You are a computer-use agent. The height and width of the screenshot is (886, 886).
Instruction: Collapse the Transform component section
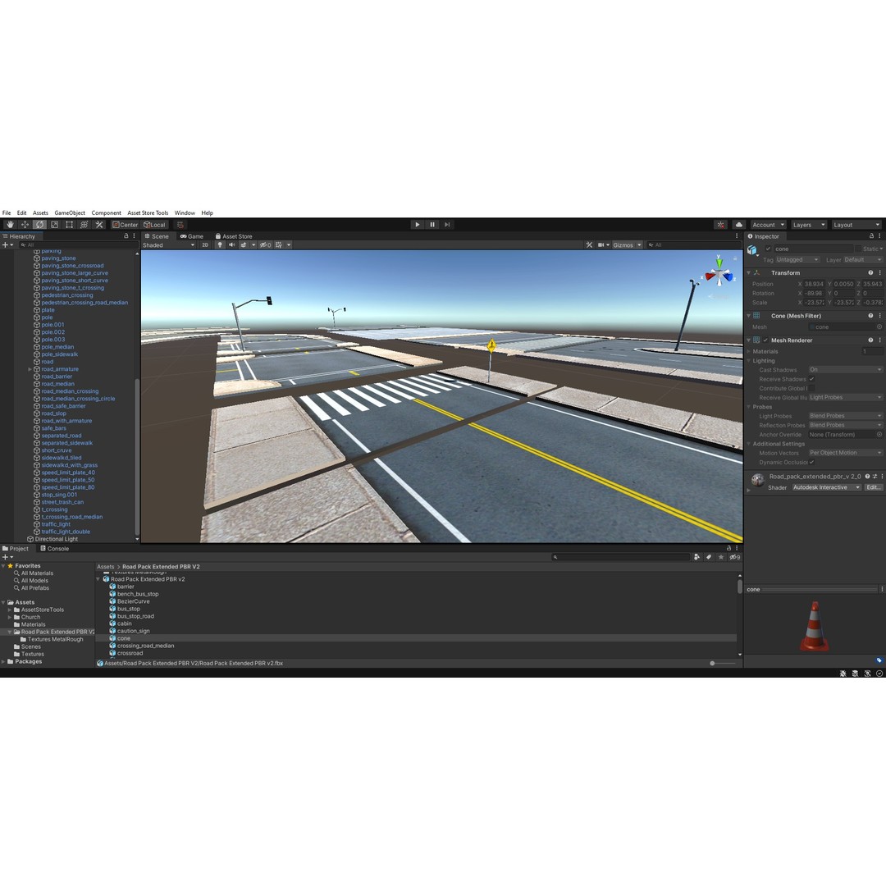(748, 272)
